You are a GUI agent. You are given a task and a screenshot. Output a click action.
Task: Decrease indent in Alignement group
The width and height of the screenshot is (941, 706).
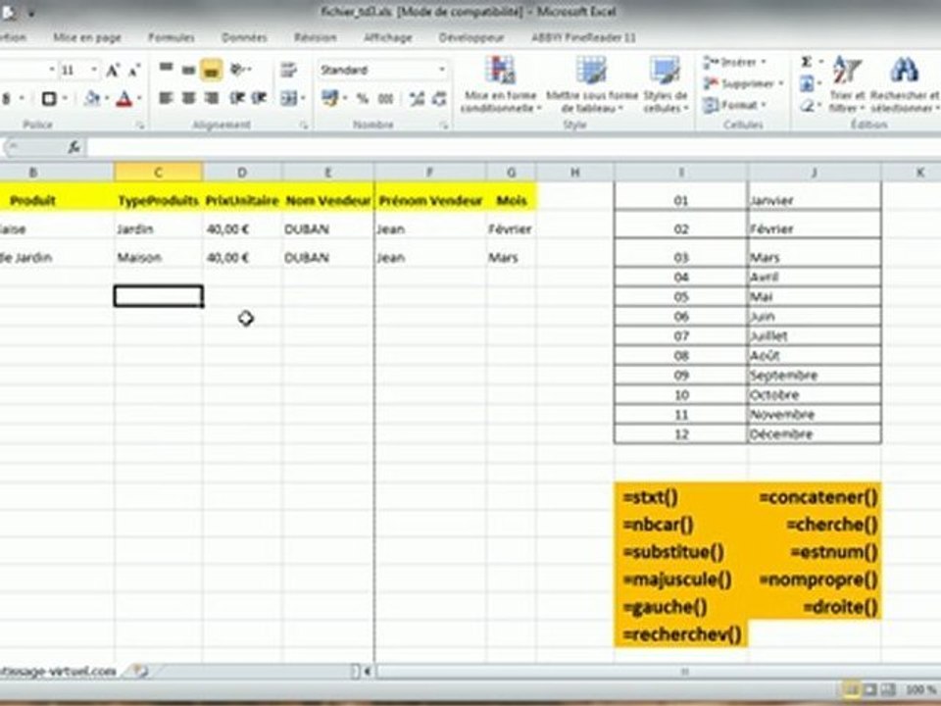(x=237, y=98)
